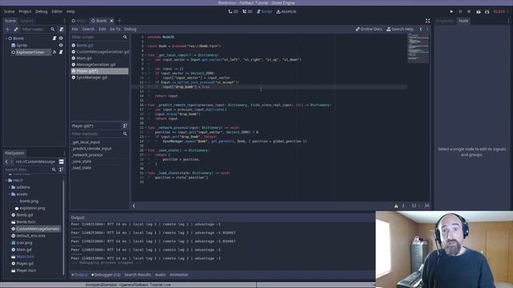This screenshot has width=513, height=288.
Task: Jump to _save_state method
Action: [x=82, y=162]
